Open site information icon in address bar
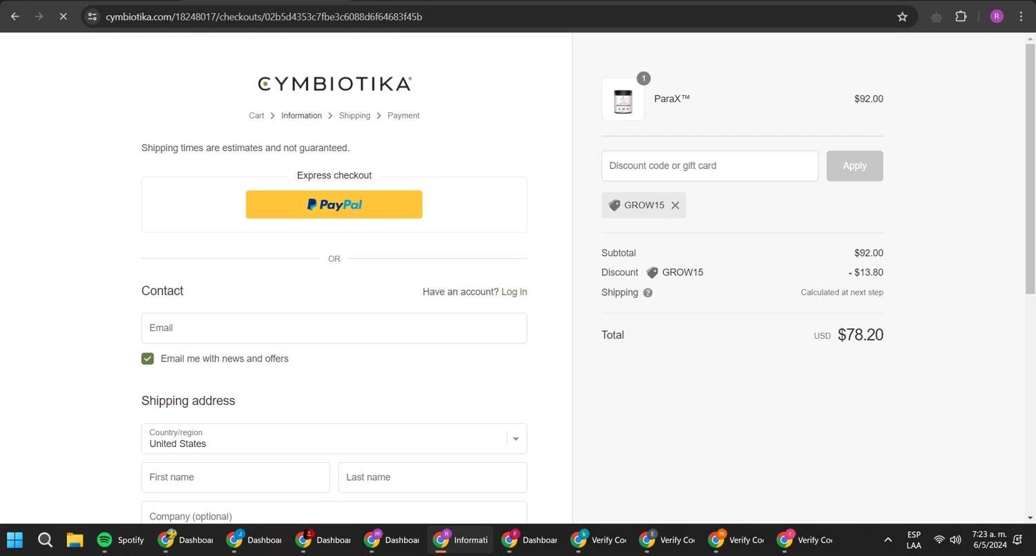This screenshot has width=1036, height=556. [92, 17]
